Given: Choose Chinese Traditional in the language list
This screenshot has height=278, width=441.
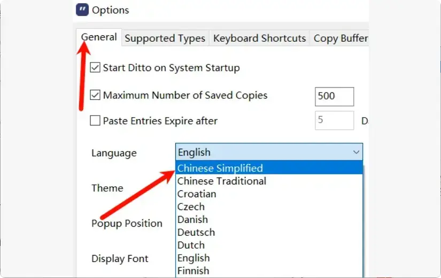Looking at the screenshot, I should 221,181.
